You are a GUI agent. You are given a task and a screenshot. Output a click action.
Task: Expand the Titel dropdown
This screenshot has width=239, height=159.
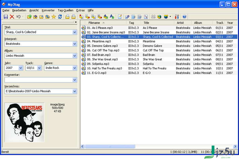pyautogui.click(x=74, y=32)
